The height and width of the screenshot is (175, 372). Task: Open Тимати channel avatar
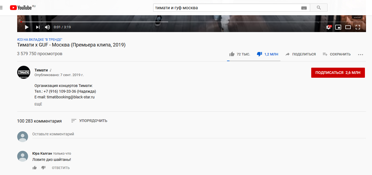pos(24,72)
